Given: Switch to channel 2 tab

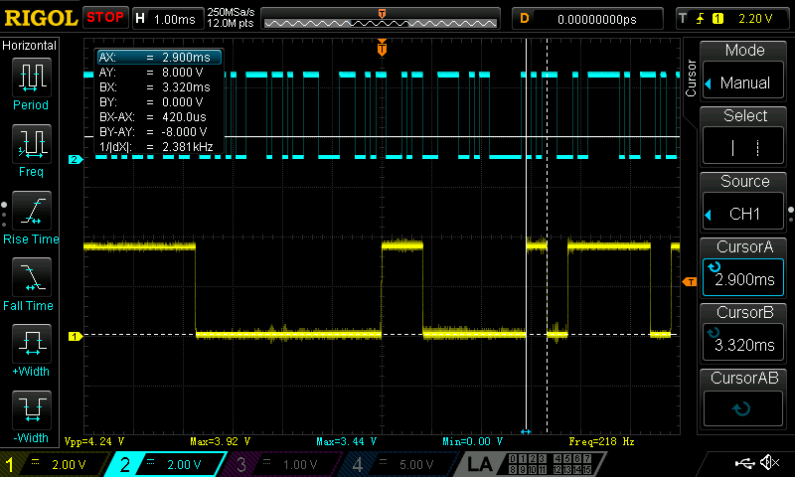Looking at the screenshot, I should (170, 464).
